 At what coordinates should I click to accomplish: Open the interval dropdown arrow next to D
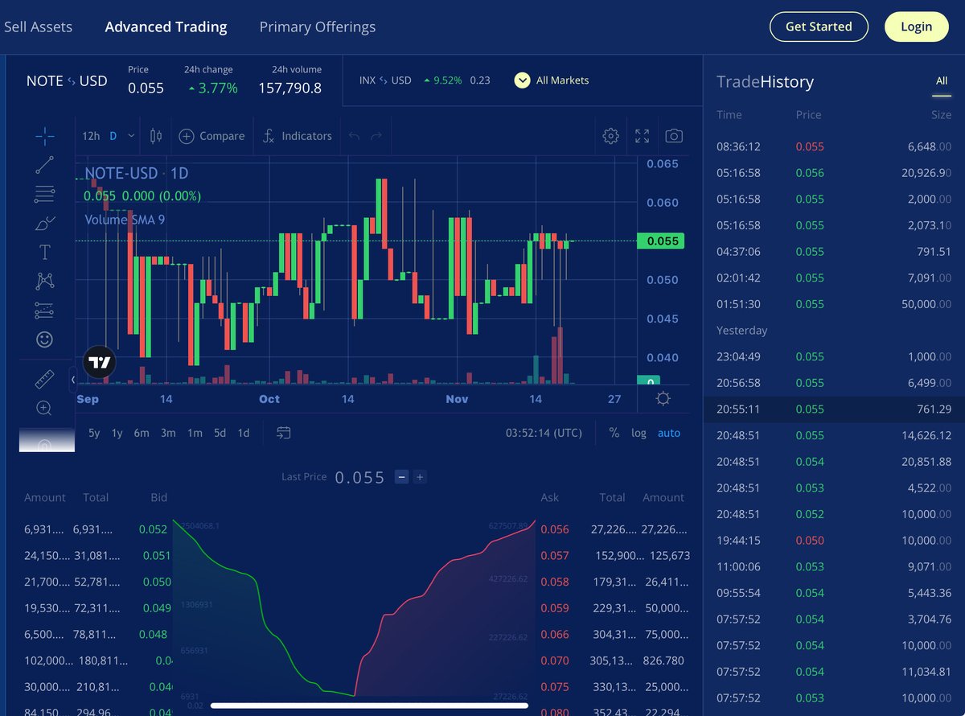(132, 136)
